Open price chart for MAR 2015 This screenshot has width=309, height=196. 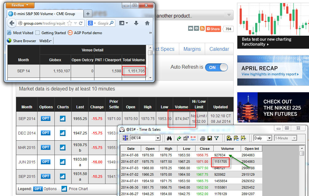coord(63,147)
